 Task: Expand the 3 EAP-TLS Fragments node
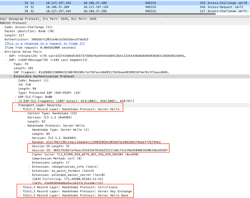coord(15,101)
